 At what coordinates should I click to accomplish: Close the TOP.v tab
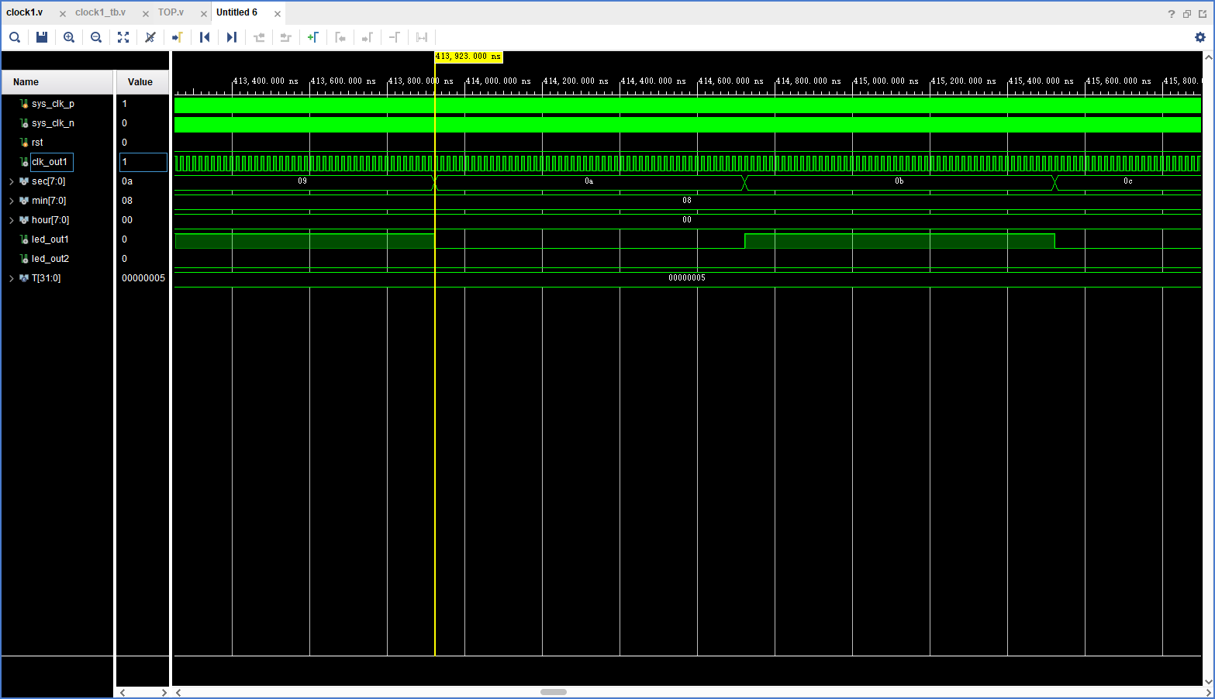point(205,14)
